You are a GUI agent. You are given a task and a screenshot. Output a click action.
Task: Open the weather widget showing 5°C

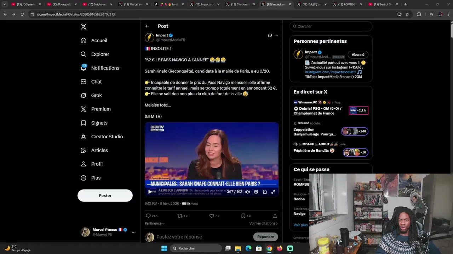pos(18,248)
